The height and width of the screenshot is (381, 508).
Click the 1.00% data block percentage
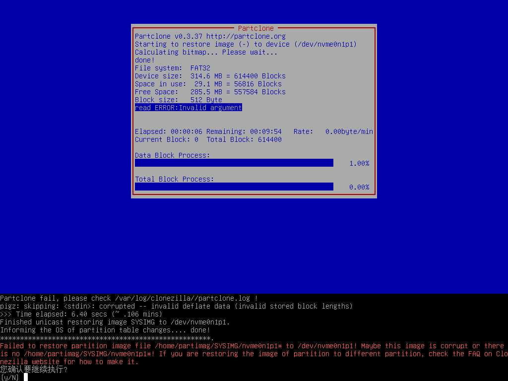coord(359,163)
